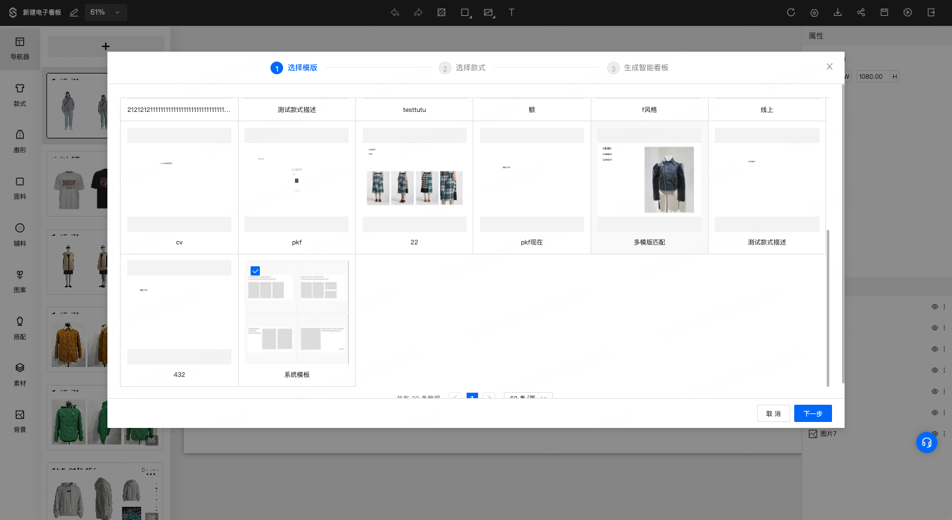Click the undo arrow in top toolbar
Screen dimensions: 952x520
click(x=395, y=13)
